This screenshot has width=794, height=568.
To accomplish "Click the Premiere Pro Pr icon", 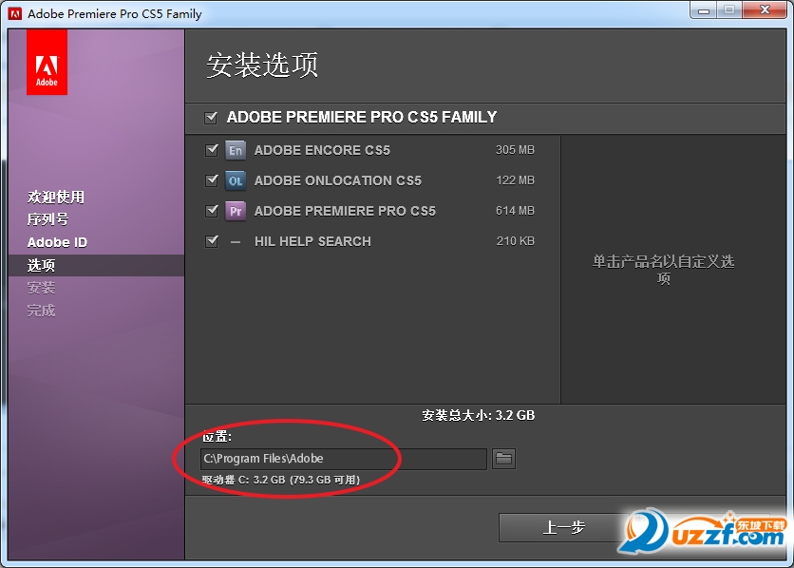I will click(x=236, y=211).
